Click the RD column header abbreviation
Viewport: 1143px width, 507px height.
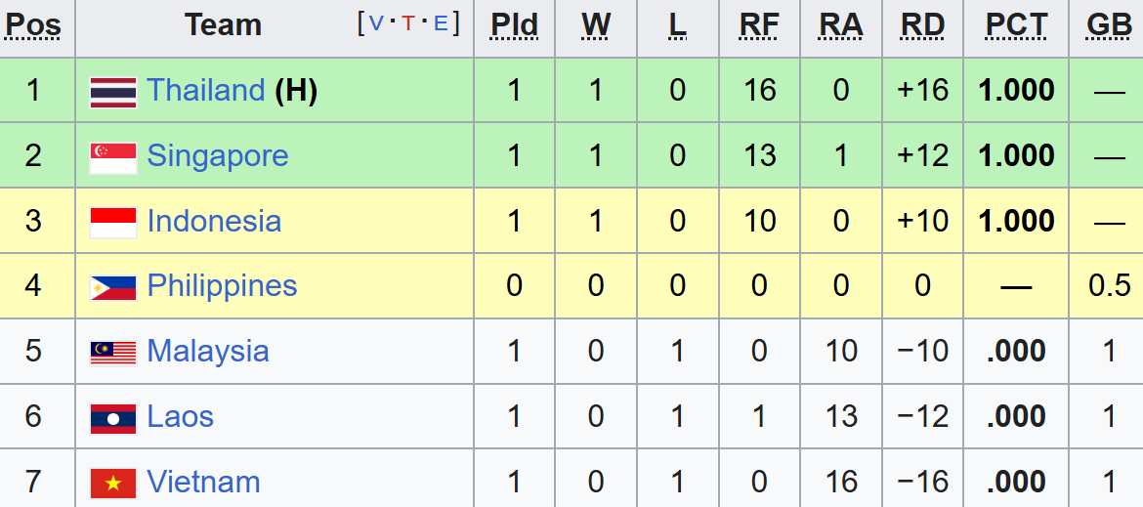tap(922, 25)
